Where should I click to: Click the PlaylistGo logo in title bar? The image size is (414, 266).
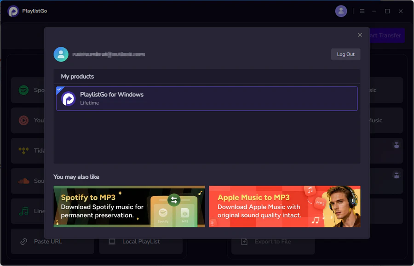tap(13, 11)
